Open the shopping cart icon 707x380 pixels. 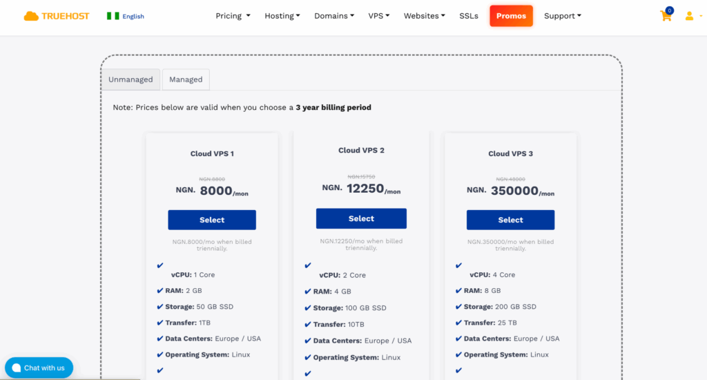(x=666, y=15)
